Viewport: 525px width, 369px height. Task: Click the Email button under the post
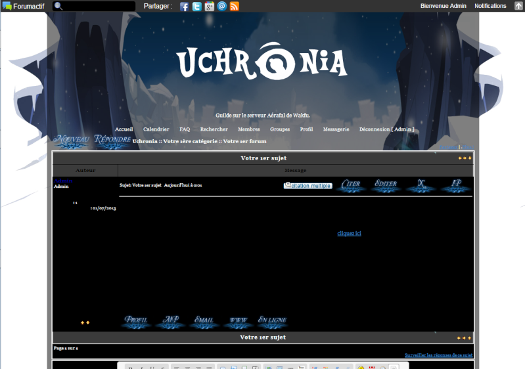[204, 322]
